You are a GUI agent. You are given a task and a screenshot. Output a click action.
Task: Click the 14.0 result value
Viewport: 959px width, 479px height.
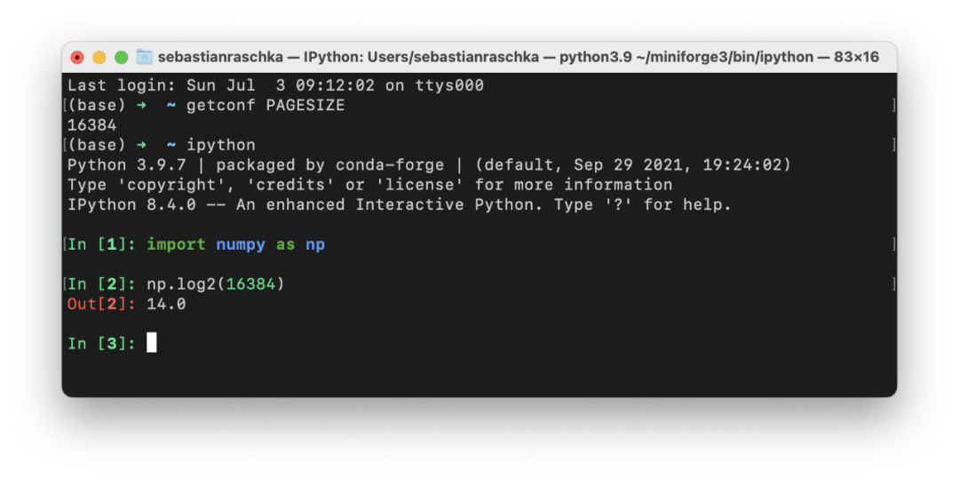pyautogui.click(x=166, y=304)
